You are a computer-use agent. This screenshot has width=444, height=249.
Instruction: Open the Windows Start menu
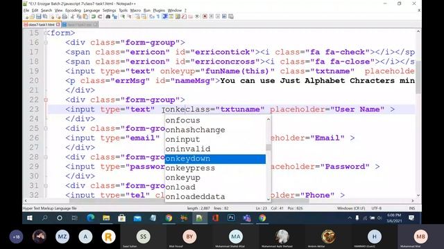click(x=29, y=218)
